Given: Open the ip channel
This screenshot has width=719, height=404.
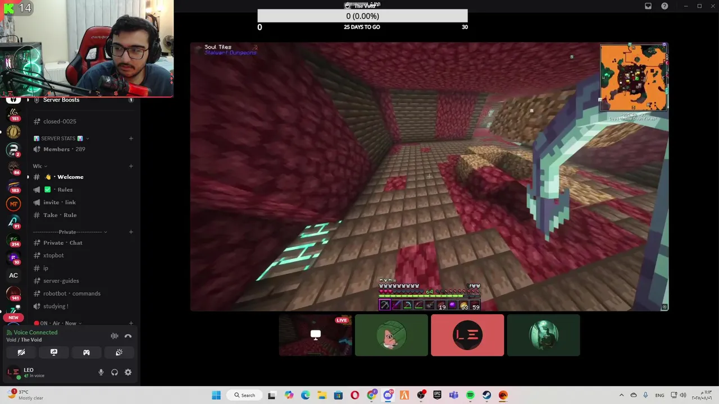Looking at the screenshot, I should tap(83, 268).
